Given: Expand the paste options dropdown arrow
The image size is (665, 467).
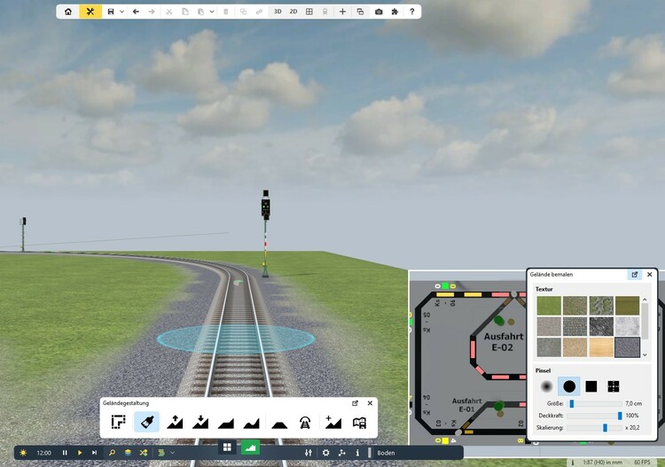Looking at the screenshot, I should [212, 12].
